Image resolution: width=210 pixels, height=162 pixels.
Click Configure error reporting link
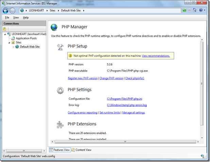[x=83, y=113]
